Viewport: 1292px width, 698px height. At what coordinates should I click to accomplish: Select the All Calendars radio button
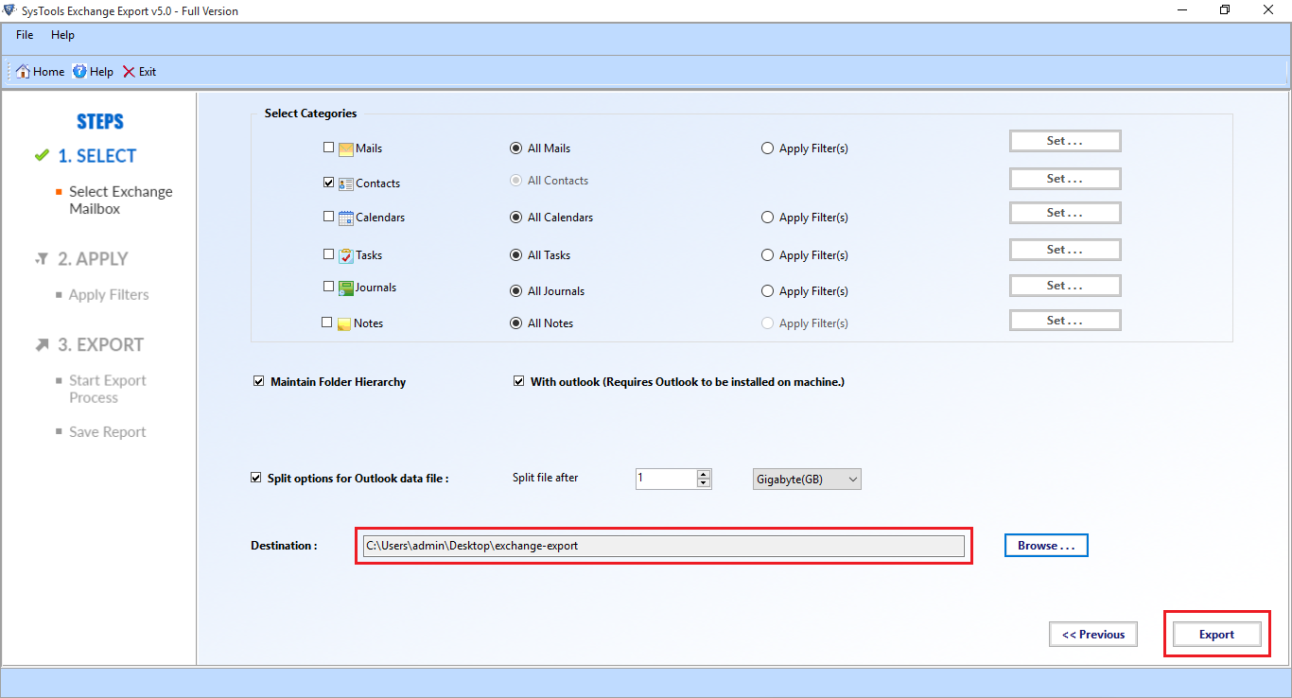pyautogui.click(x=515, y=218)
